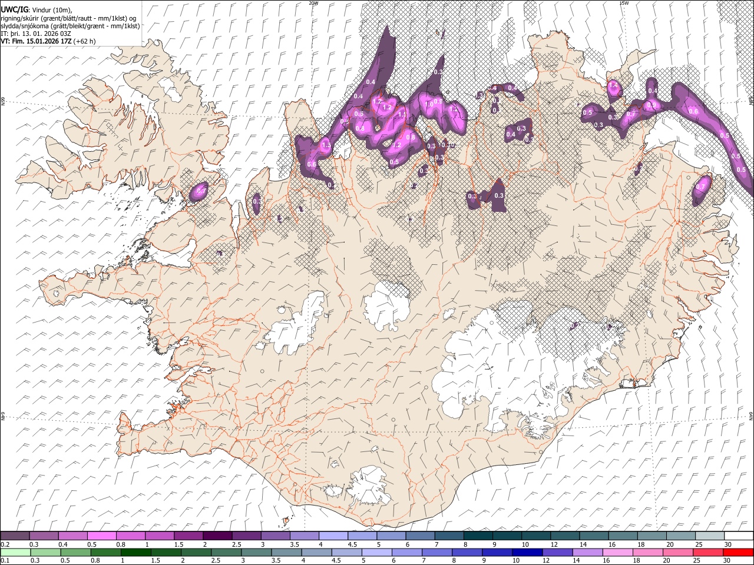Select the white 30 swatch, upper legend row

pyautogui.click(x=739, y=536)
